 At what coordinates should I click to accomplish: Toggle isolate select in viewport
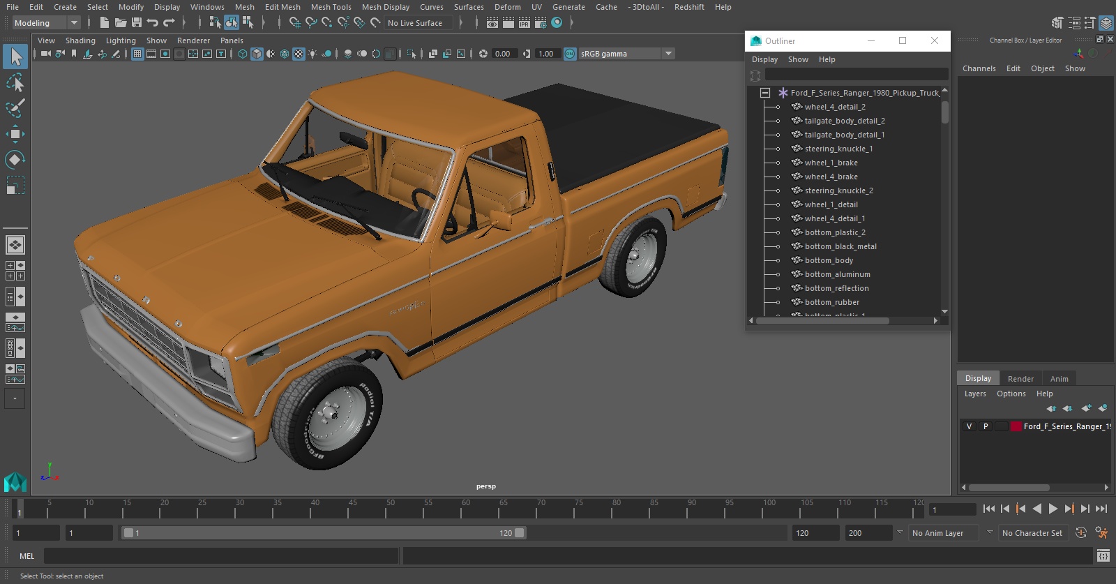point(412,54)
